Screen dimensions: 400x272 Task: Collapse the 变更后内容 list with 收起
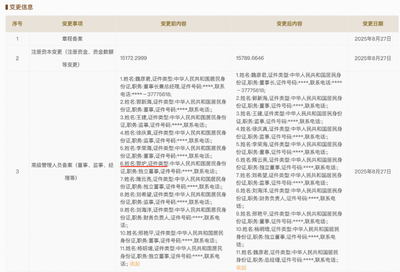(241, 267)
